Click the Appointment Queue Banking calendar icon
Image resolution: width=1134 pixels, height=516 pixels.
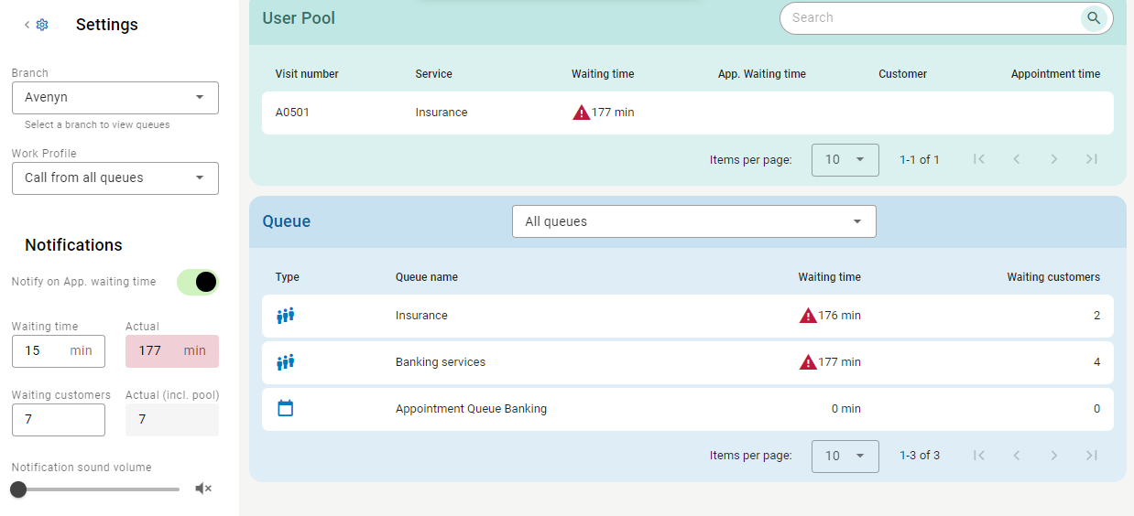coord(285,408)
